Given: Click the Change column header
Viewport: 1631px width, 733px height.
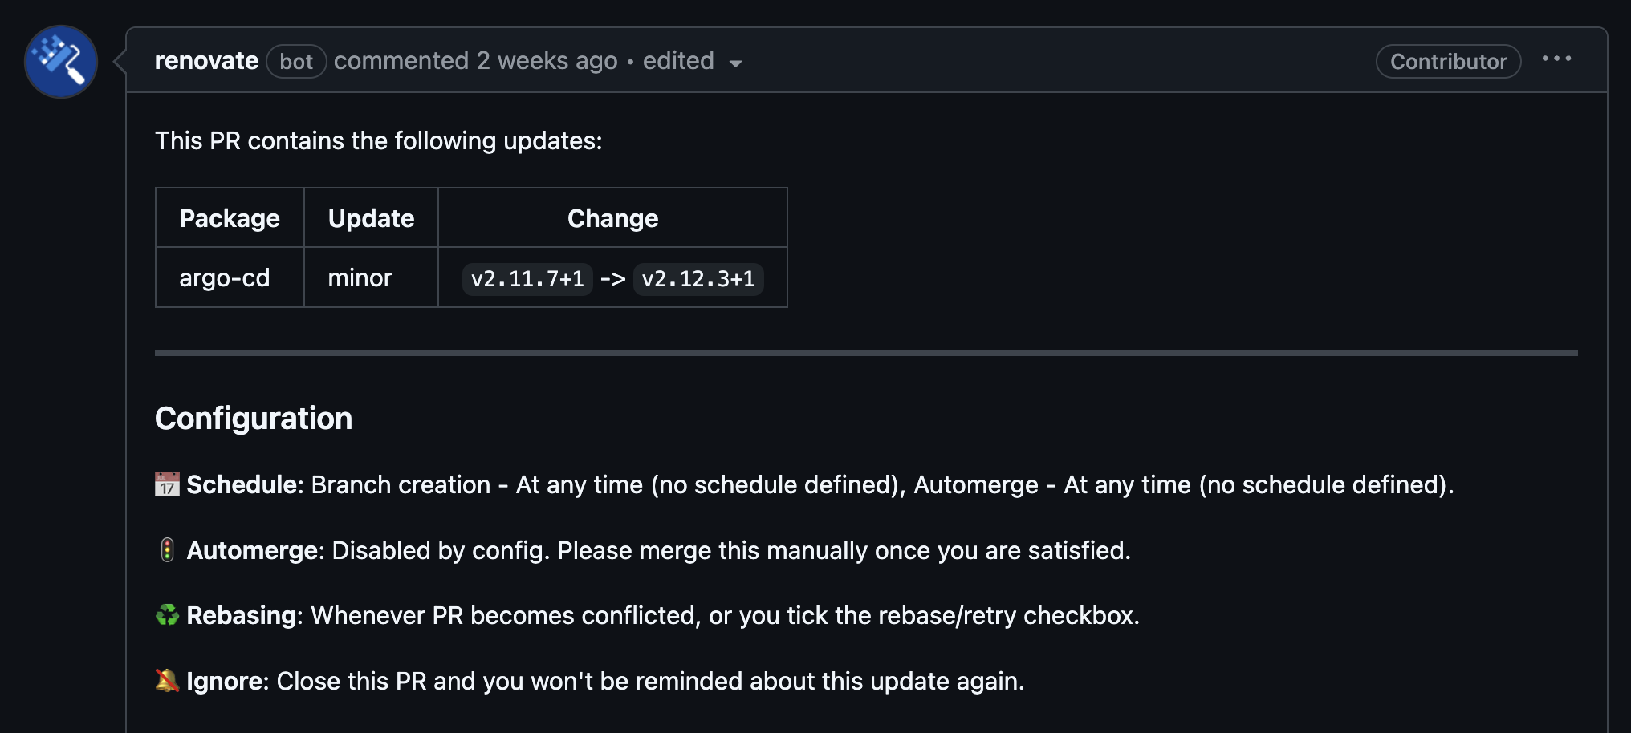Looking at the screenshot, I should [x=612, y=217].
